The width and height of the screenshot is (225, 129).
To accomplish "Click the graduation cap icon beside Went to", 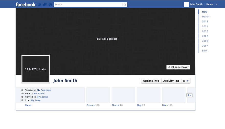I will pyautogui.click(x=22, y=93).
